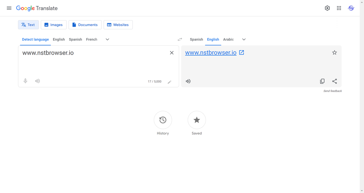Screen dimensions: 364x193
Task: Open the Websites translation tab
Action: point(118,25)
